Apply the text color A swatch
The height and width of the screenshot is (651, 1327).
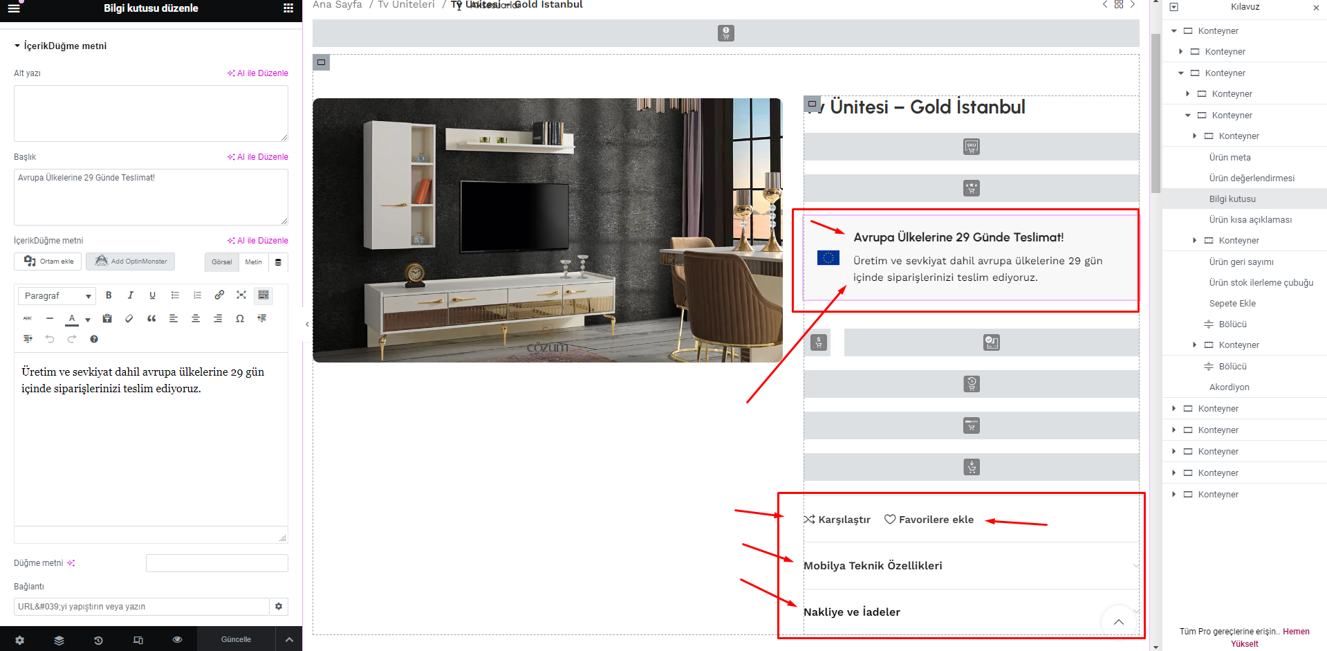point(72,319)
